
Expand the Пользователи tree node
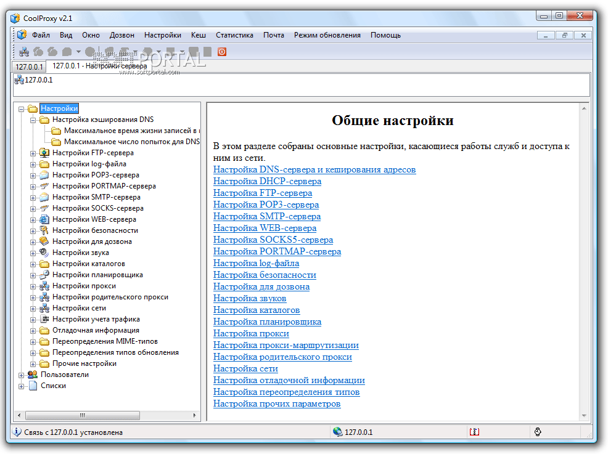click(x=22, y=375)
